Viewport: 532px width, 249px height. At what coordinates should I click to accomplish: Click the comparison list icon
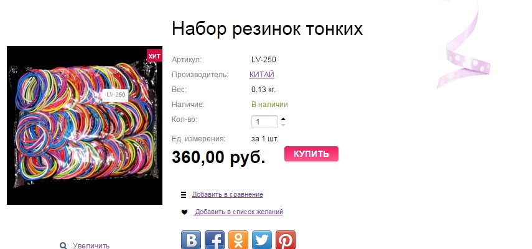(184, 195)
